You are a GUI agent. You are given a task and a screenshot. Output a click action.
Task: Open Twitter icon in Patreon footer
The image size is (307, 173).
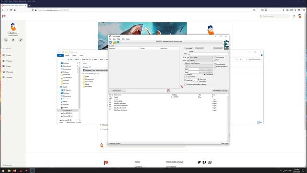(x=199, y=162)
